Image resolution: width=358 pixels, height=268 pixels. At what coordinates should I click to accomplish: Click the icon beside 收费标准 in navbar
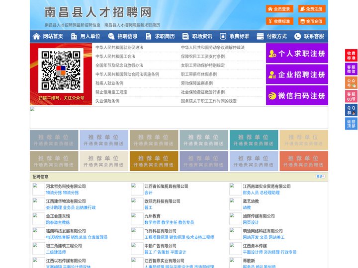[x=223, y=36]
